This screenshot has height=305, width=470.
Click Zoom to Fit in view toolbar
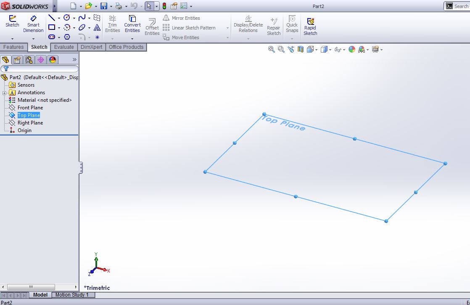(x=272, y=49)
